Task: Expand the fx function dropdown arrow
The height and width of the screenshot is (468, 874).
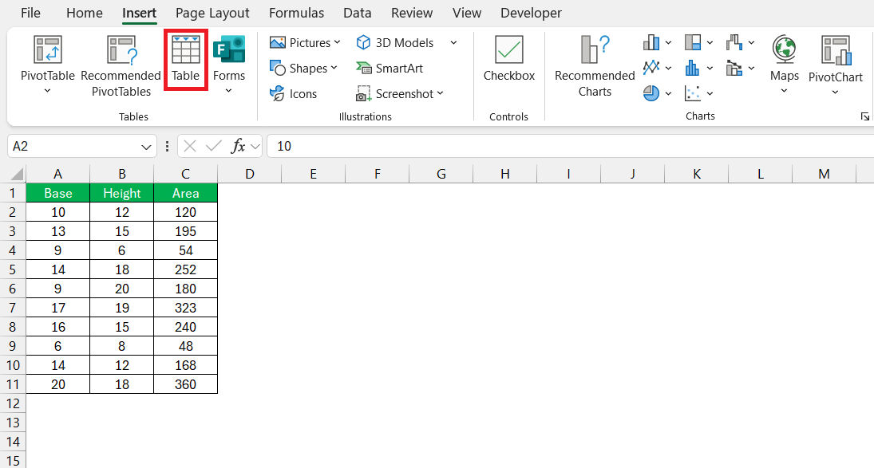Action: click(255, 147)
